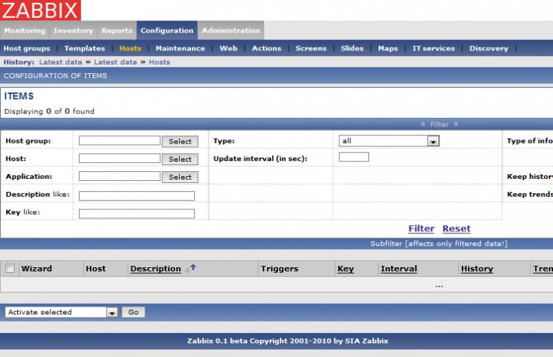
Task: Sort table by Key column
Action: click(346, 269)
